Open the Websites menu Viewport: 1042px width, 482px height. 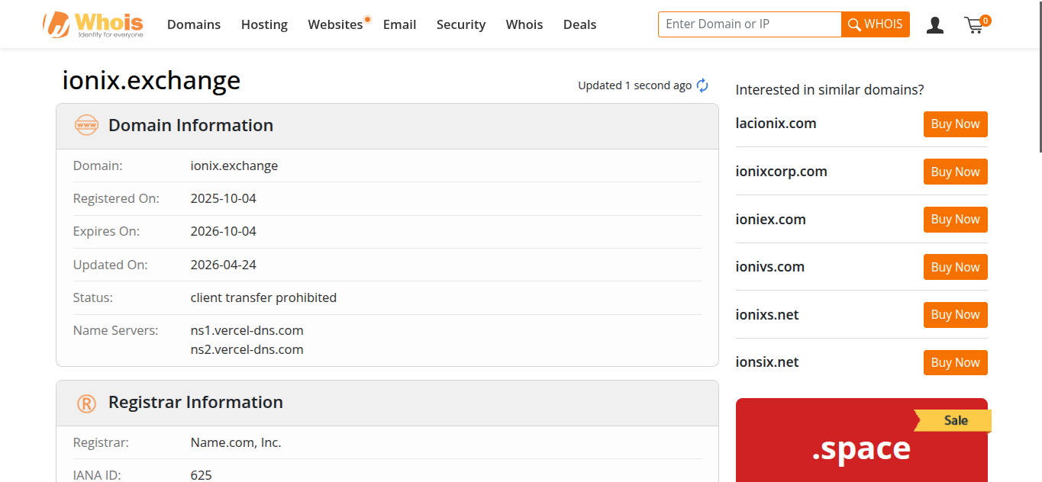335,24
